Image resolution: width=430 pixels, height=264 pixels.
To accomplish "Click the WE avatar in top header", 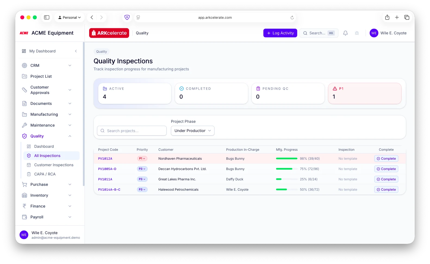I will [374, 33].
